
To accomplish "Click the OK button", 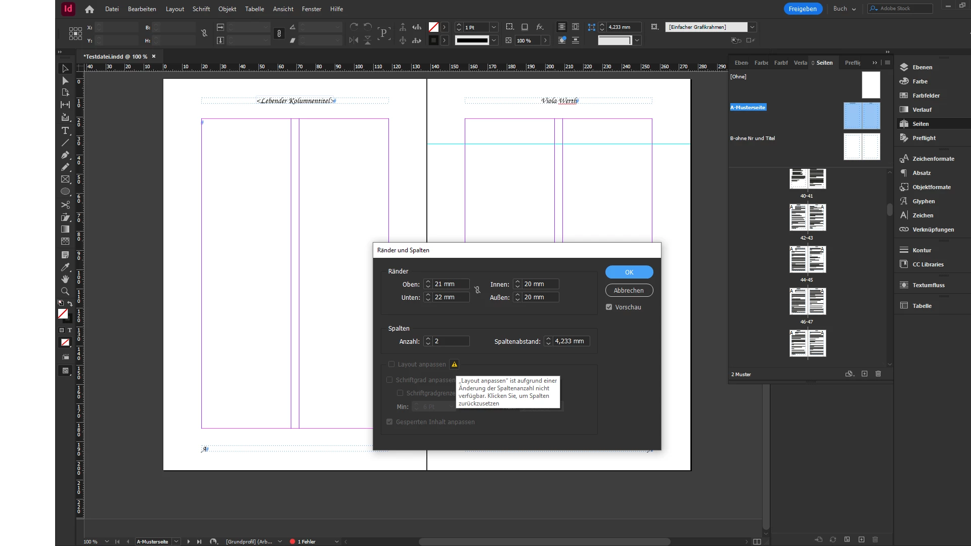I will [629, 272].
